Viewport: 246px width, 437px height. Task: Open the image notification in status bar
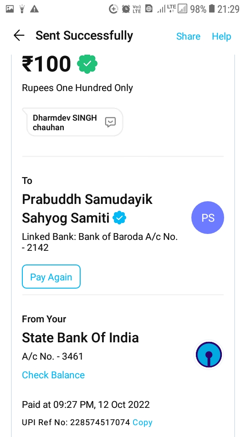click(x=10, y=9)
